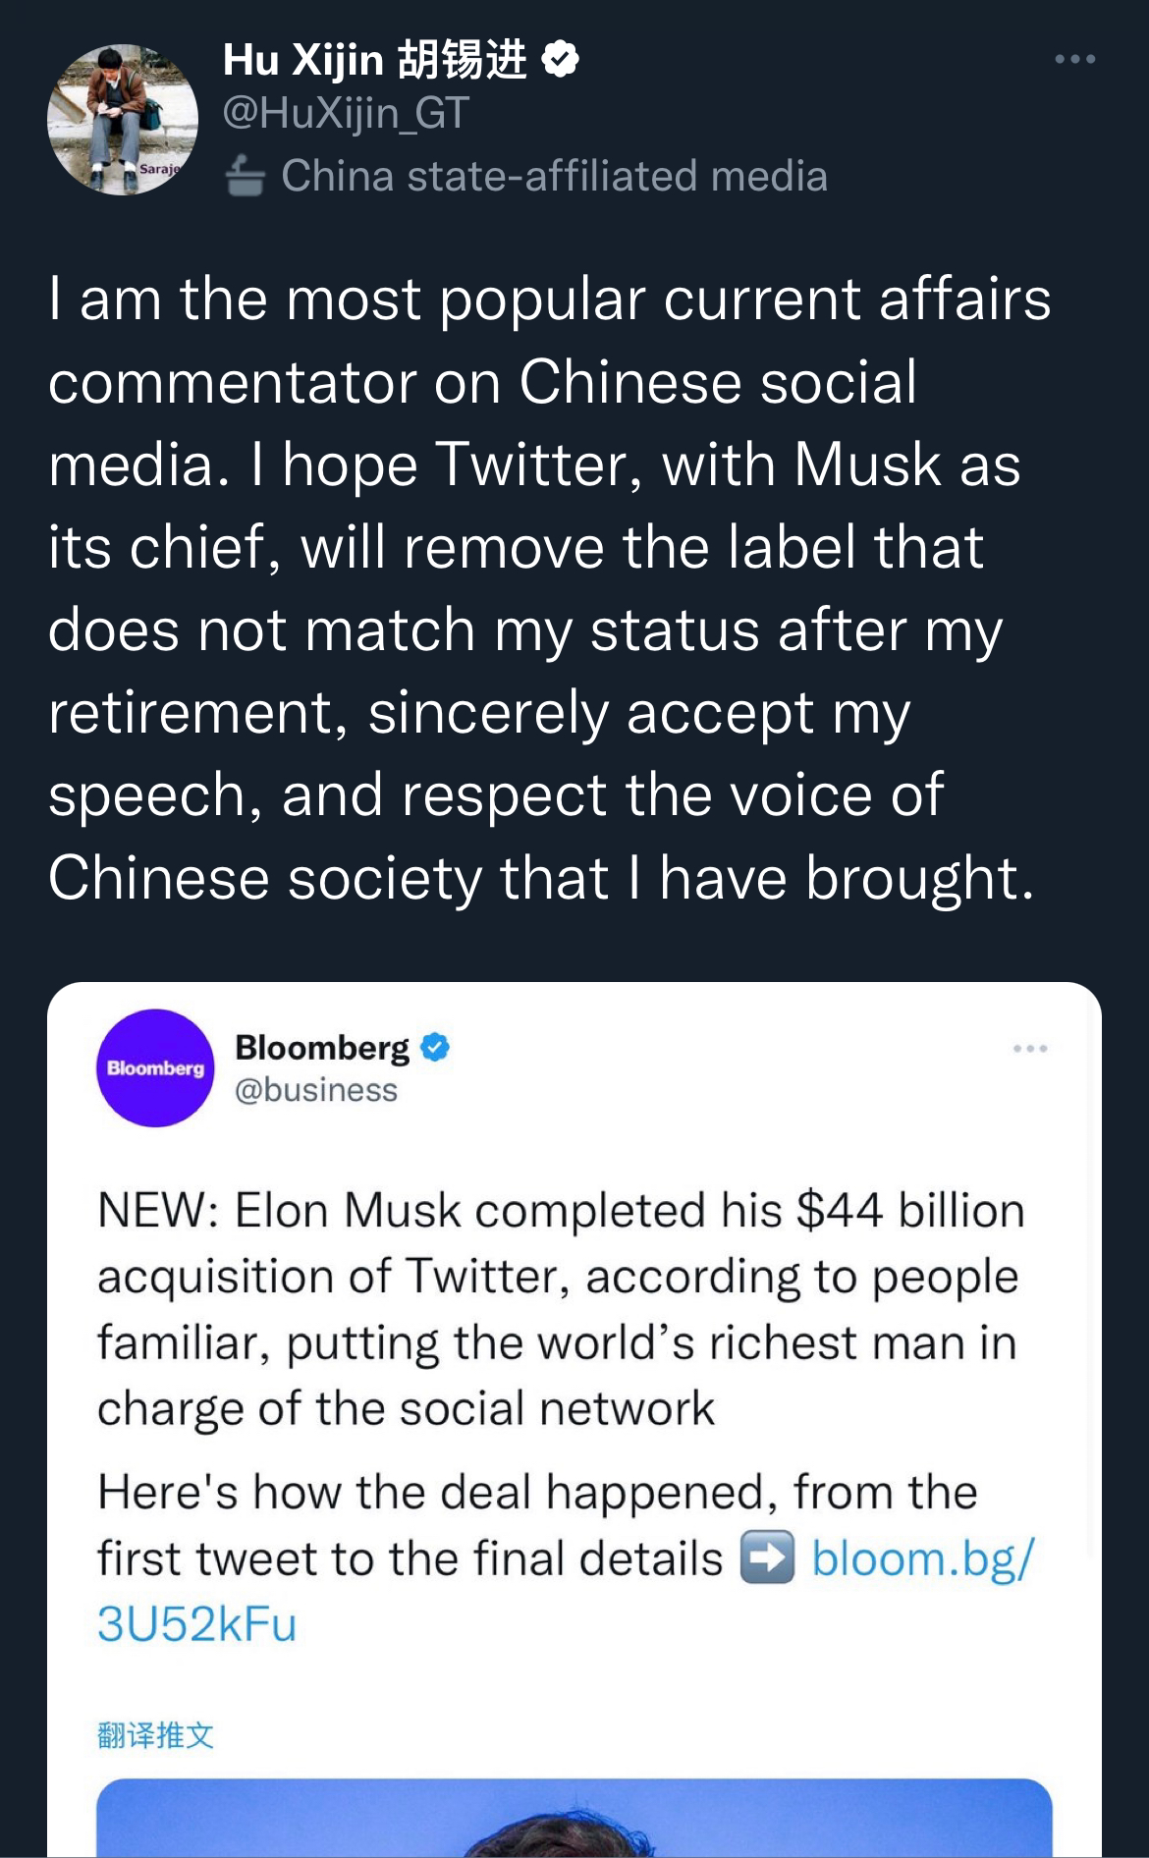Open the quoted Bloomberg tweet's more options

[1030, 1049]
